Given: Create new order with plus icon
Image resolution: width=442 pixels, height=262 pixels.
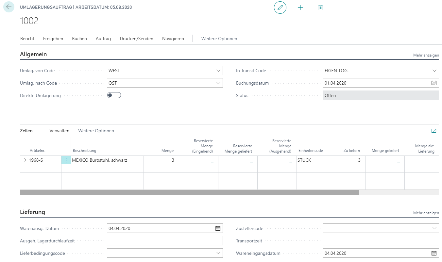Looking at the screenshot, I should point(300,7).
